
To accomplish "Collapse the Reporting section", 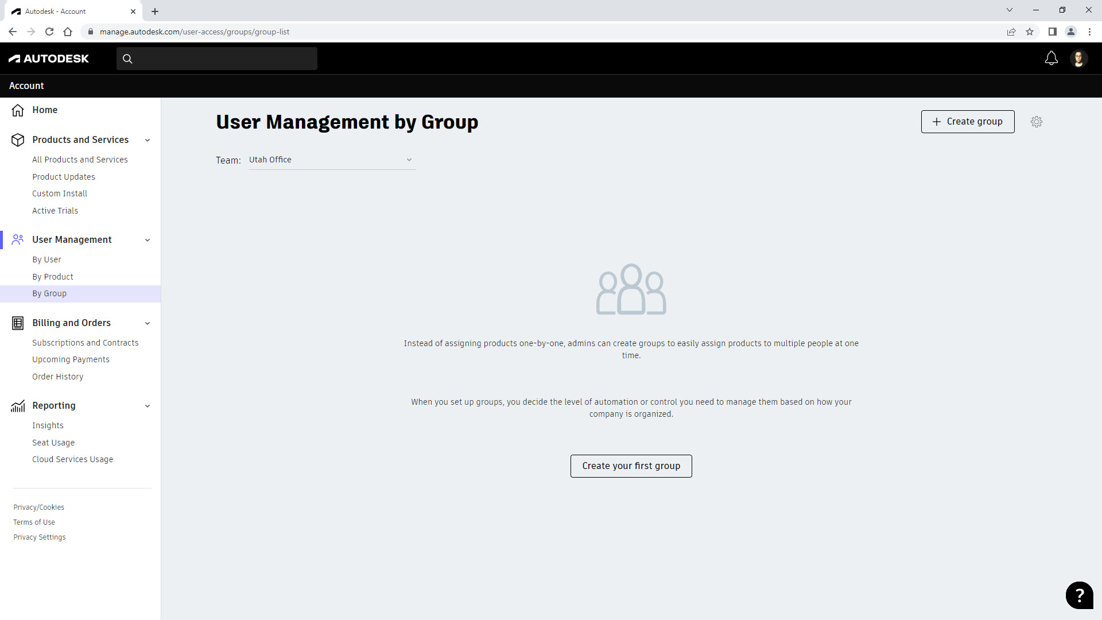I will pyautogui.click(x=148, y=406).
